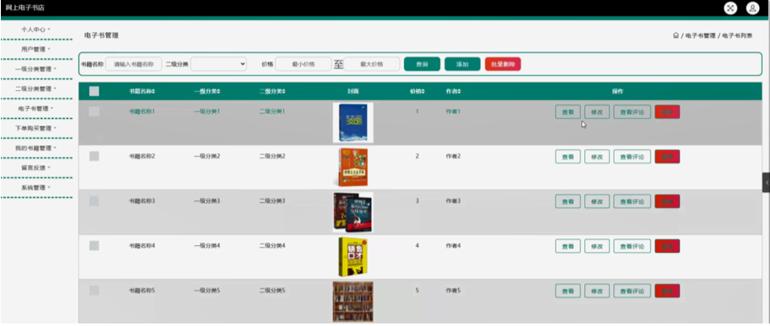
Task: Click the 最小价格 input field
Action: pyautogui.click(x=303, y=64)
